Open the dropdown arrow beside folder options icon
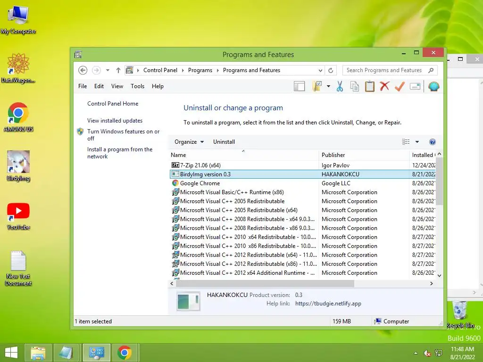The image size is (483, 362). pos(328,87)
